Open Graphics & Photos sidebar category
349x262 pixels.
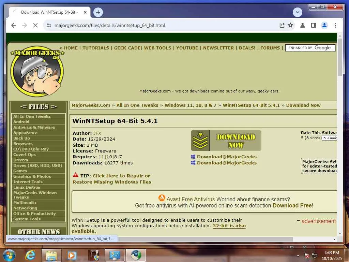coord(32,176)
